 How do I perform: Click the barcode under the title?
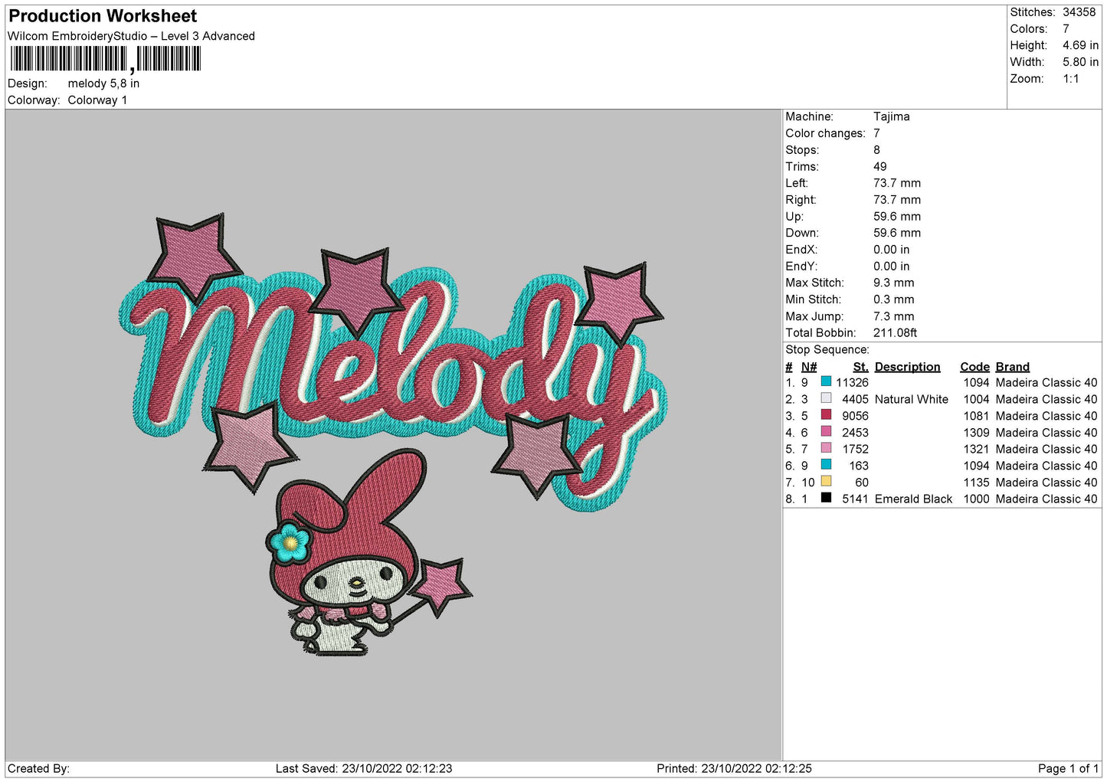click(106, 59)
